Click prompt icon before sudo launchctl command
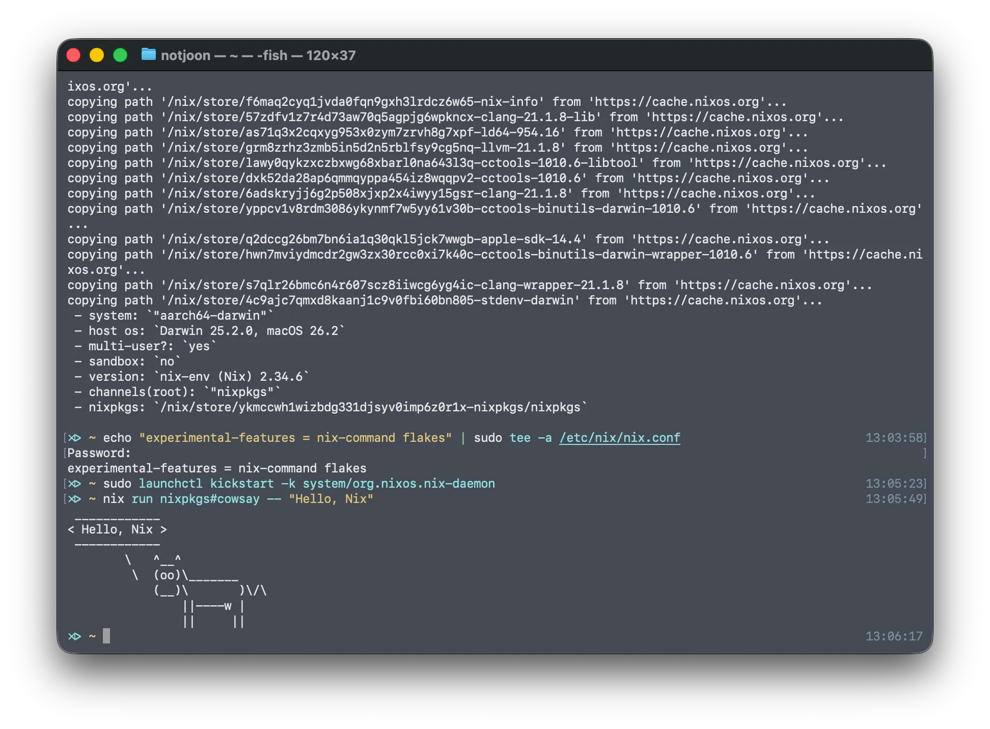Screen dimensions: 990x729 coord(74,484)
